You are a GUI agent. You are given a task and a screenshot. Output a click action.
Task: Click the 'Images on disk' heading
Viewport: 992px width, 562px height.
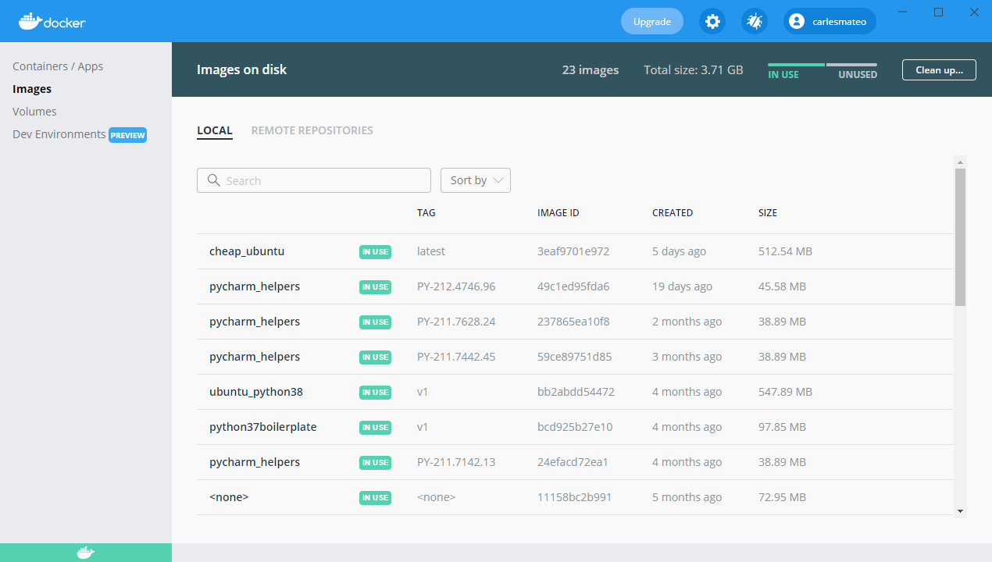pos(241,69)
